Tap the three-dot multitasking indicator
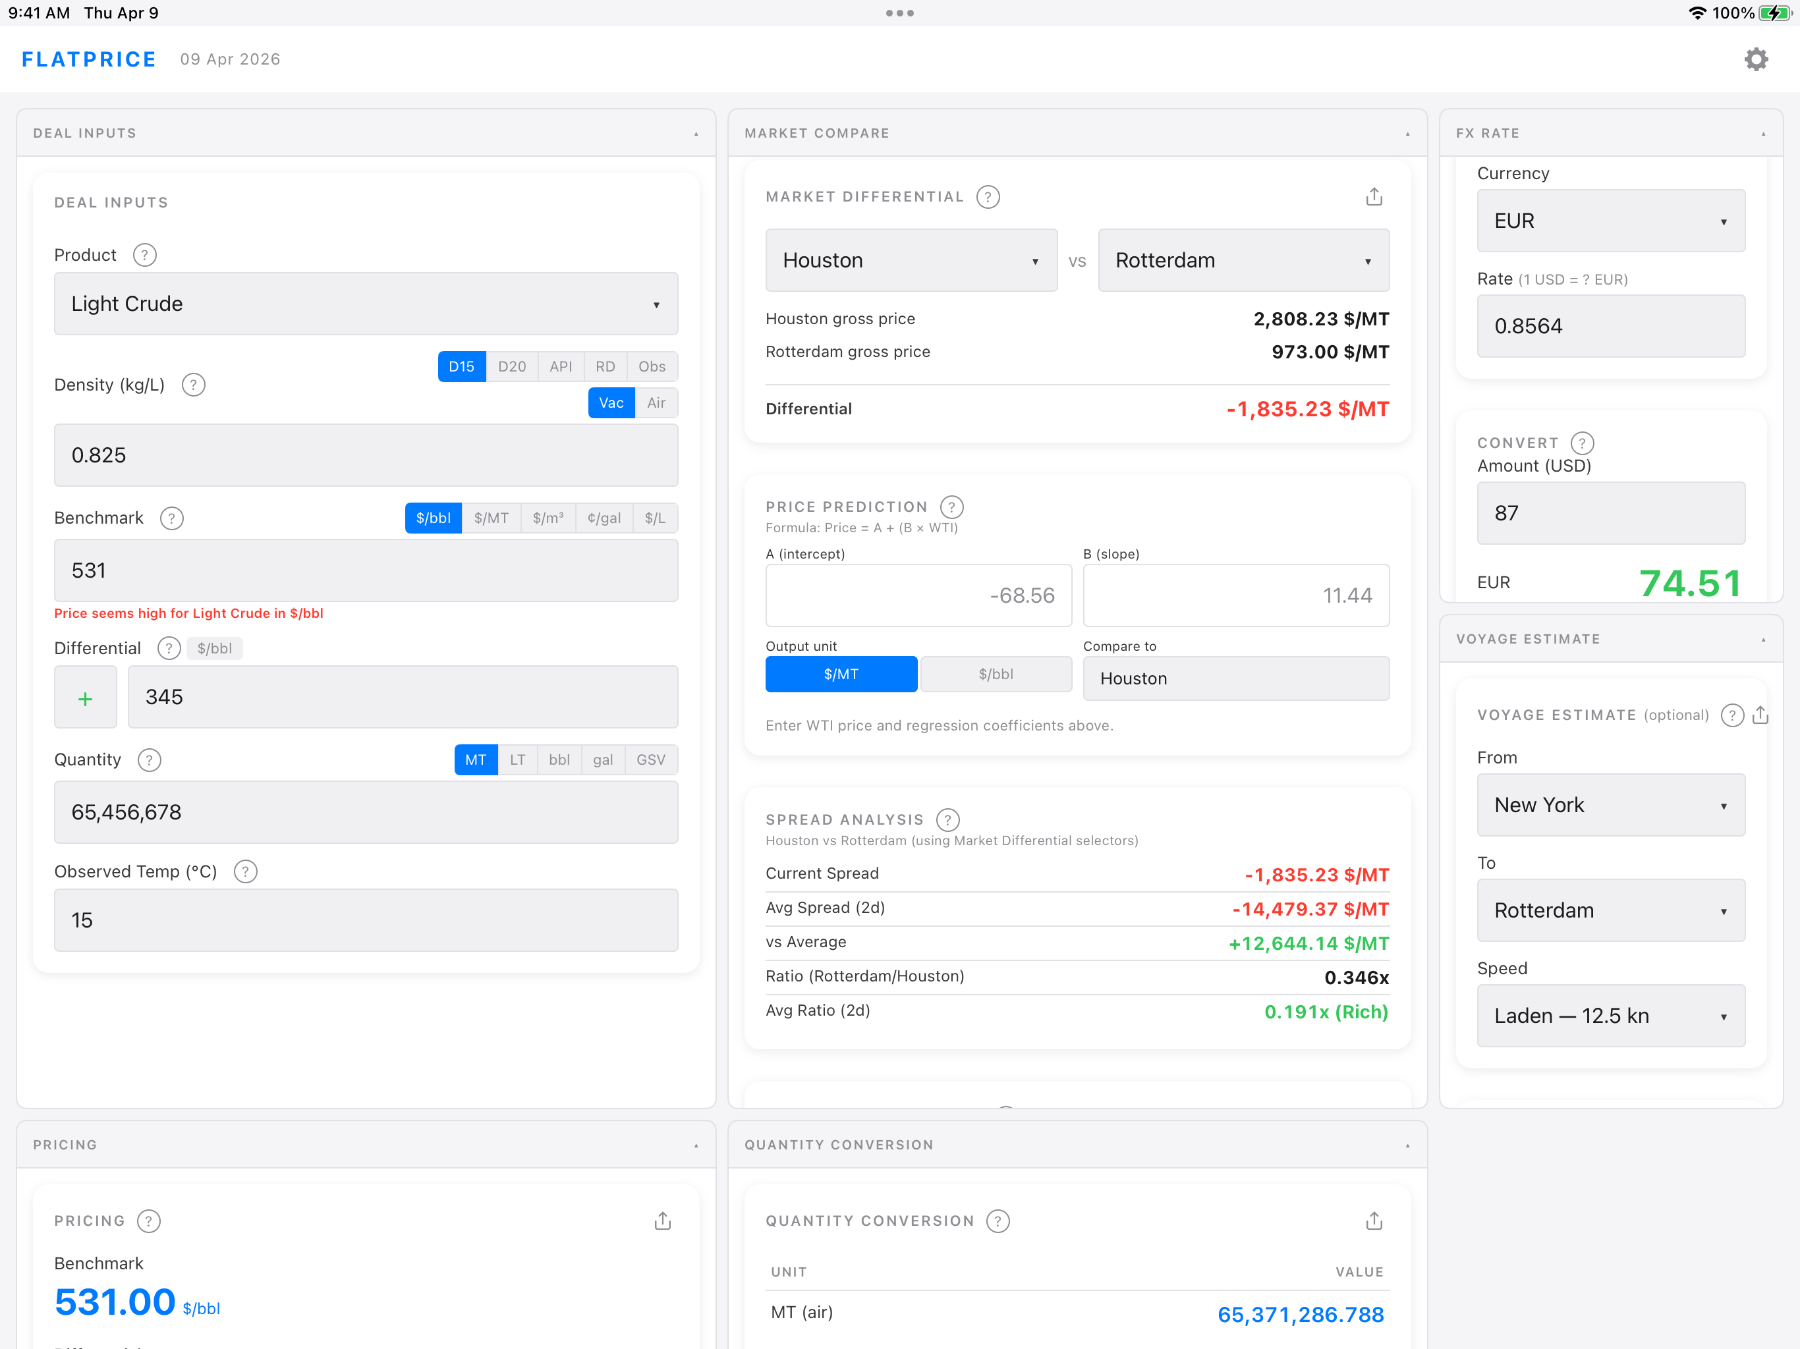Viewport: 1800px width, 1349px height. pos(900,13)
